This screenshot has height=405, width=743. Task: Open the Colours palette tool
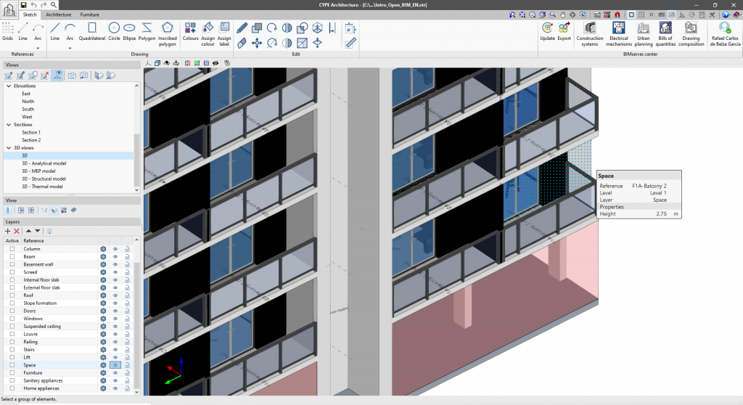point(190,32)
